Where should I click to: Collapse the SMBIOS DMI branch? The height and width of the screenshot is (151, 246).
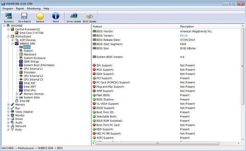pos(12,44)
